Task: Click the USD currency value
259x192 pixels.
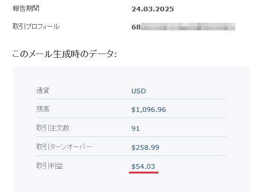Action: [139, 91]
